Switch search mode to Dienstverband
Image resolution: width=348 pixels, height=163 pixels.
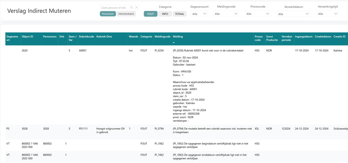pyautogui.click(x=126, y=14)
